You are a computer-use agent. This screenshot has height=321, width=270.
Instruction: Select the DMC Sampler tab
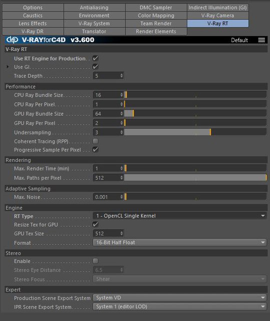click(x=156, y=8)
